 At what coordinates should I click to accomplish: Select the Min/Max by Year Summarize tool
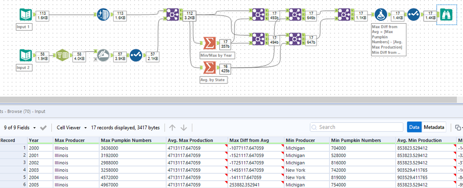[209, 44]
